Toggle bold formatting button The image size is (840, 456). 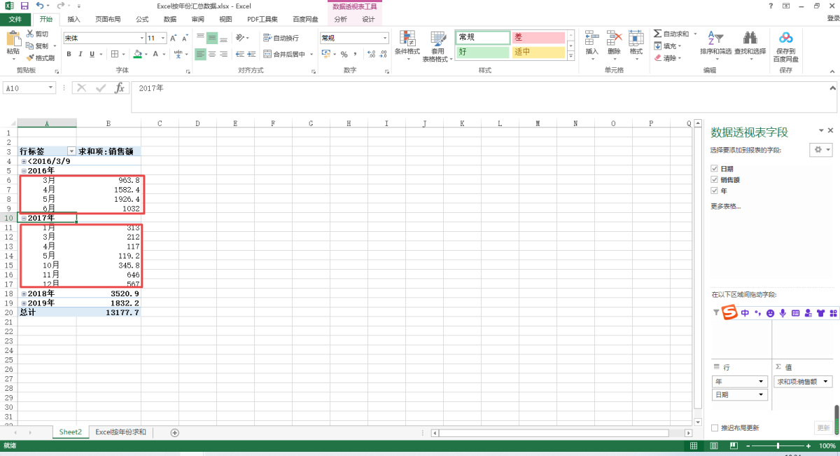coord(69,54)
